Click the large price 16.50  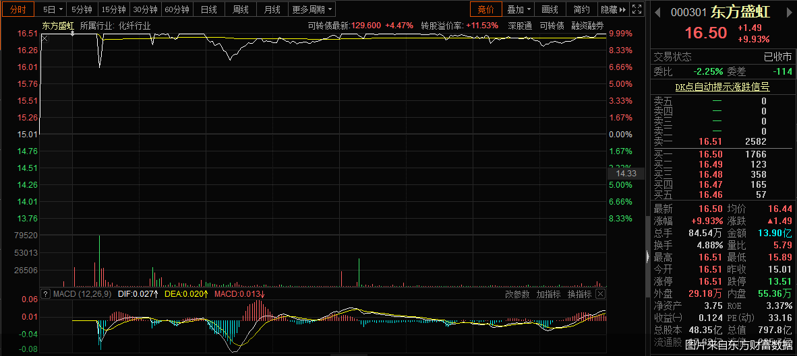(706, 33)
